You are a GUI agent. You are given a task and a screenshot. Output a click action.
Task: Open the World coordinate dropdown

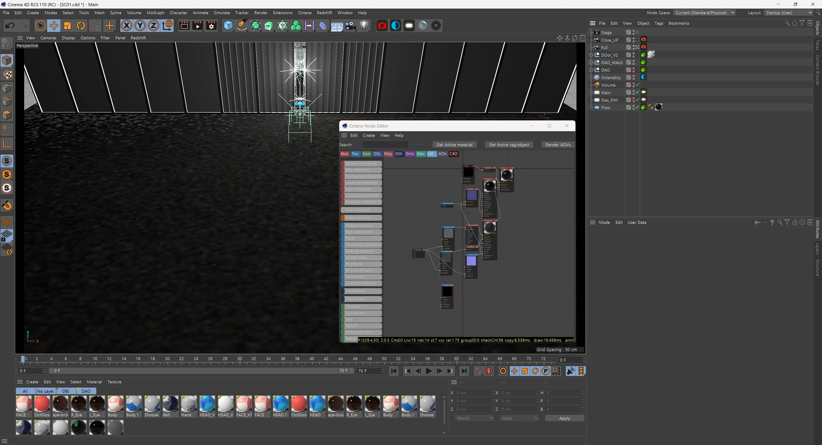474,418
